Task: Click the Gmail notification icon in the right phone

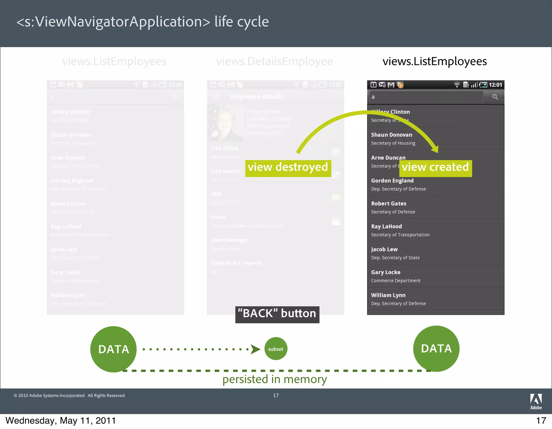Action: (391, 85)
